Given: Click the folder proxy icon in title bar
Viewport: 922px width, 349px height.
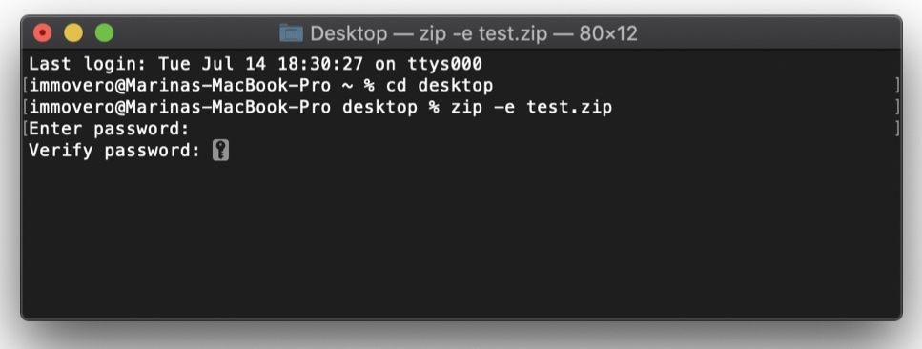Looking at the screenshot, I should coord(291,33).
